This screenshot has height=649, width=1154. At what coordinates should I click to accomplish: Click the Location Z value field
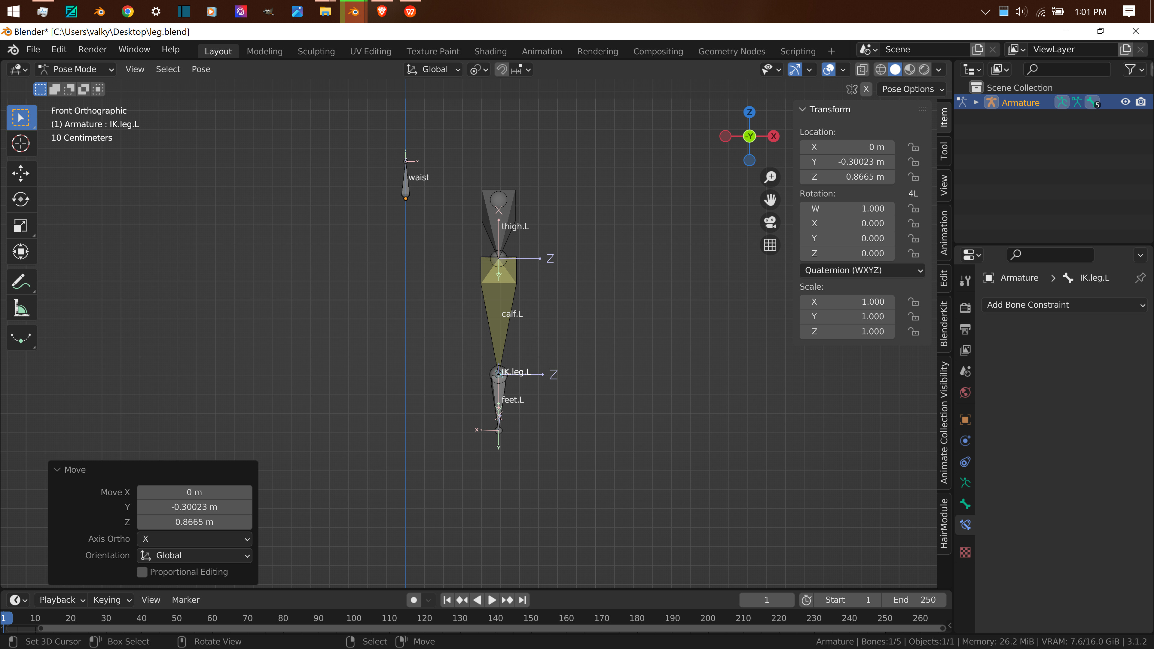click(x=847, y=177)
